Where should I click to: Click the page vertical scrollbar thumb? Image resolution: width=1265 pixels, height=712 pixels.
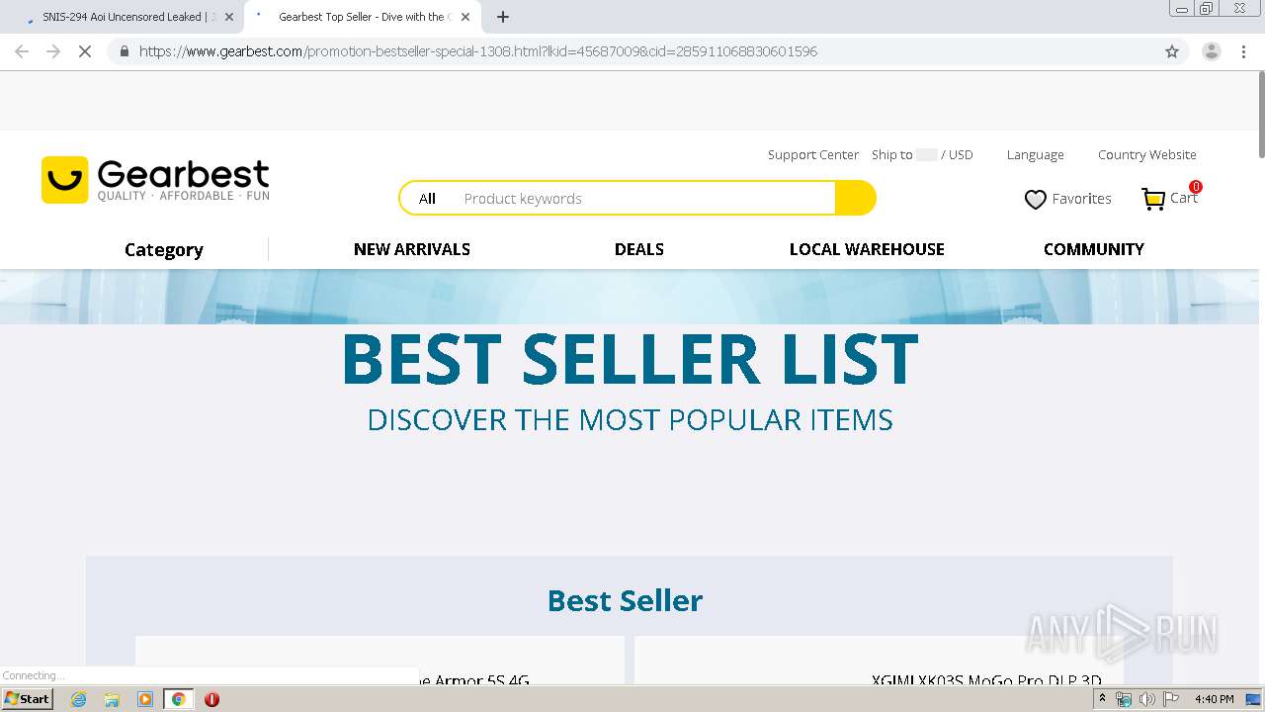point(1260,114)
